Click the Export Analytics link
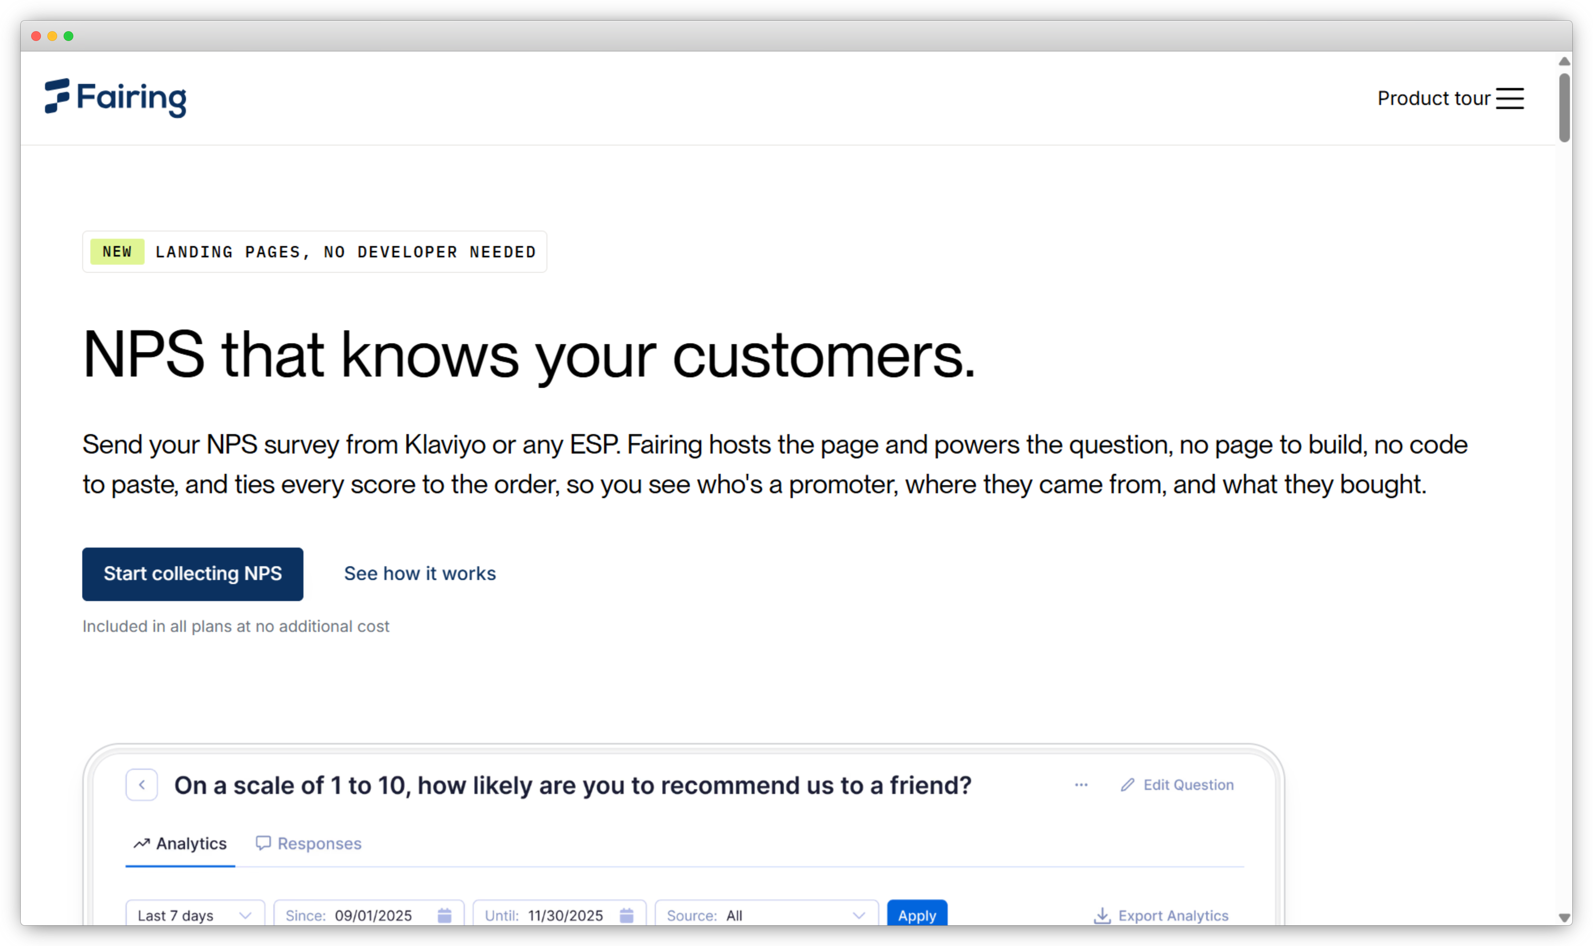The height and width of the screenshot is (946, 1593). [1173, 916]
